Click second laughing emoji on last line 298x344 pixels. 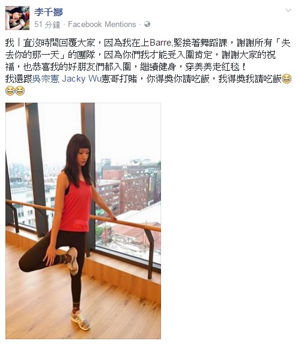[x=20, y=91]
